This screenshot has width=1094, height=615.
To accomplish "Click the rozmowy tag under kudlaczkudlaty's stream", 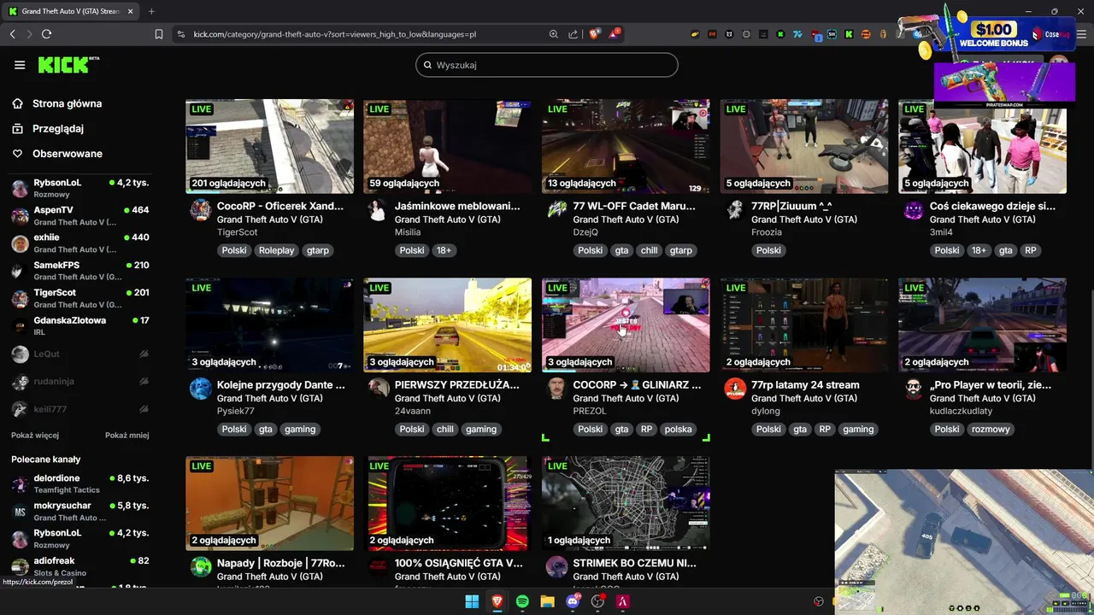I will pos(991,429).
